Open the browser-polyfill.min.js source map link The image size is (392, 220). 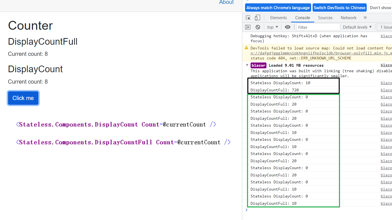(321, 53)
